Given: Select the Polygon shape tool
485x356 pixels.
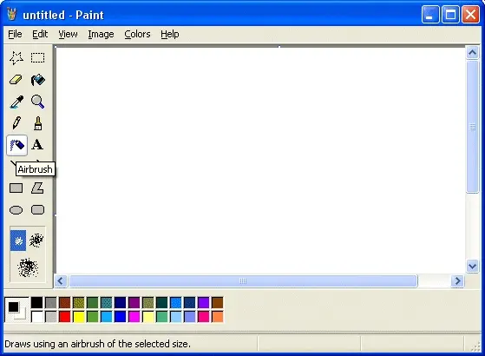Looking at the screenshot, I should tap(37, 188).
